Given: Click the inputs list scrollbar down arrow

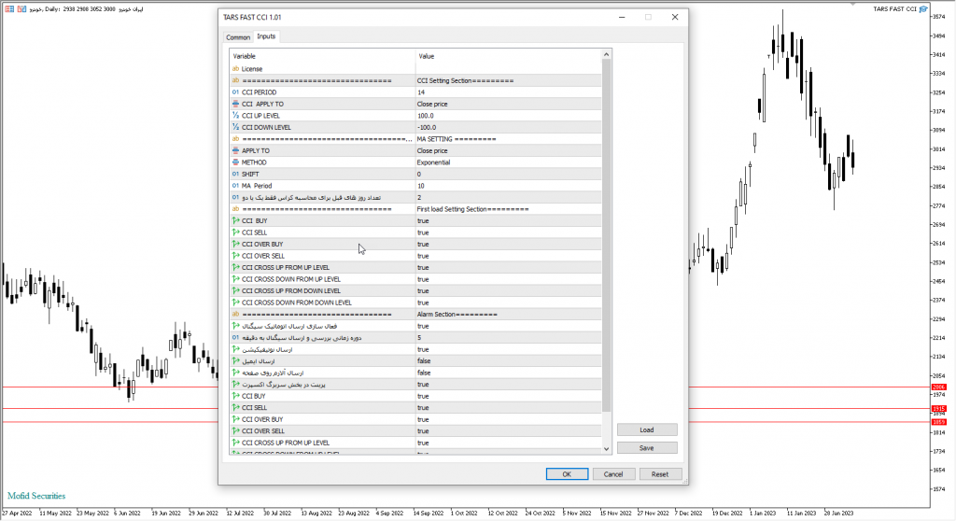Looking at the screenshot, I should click(607, 449).
